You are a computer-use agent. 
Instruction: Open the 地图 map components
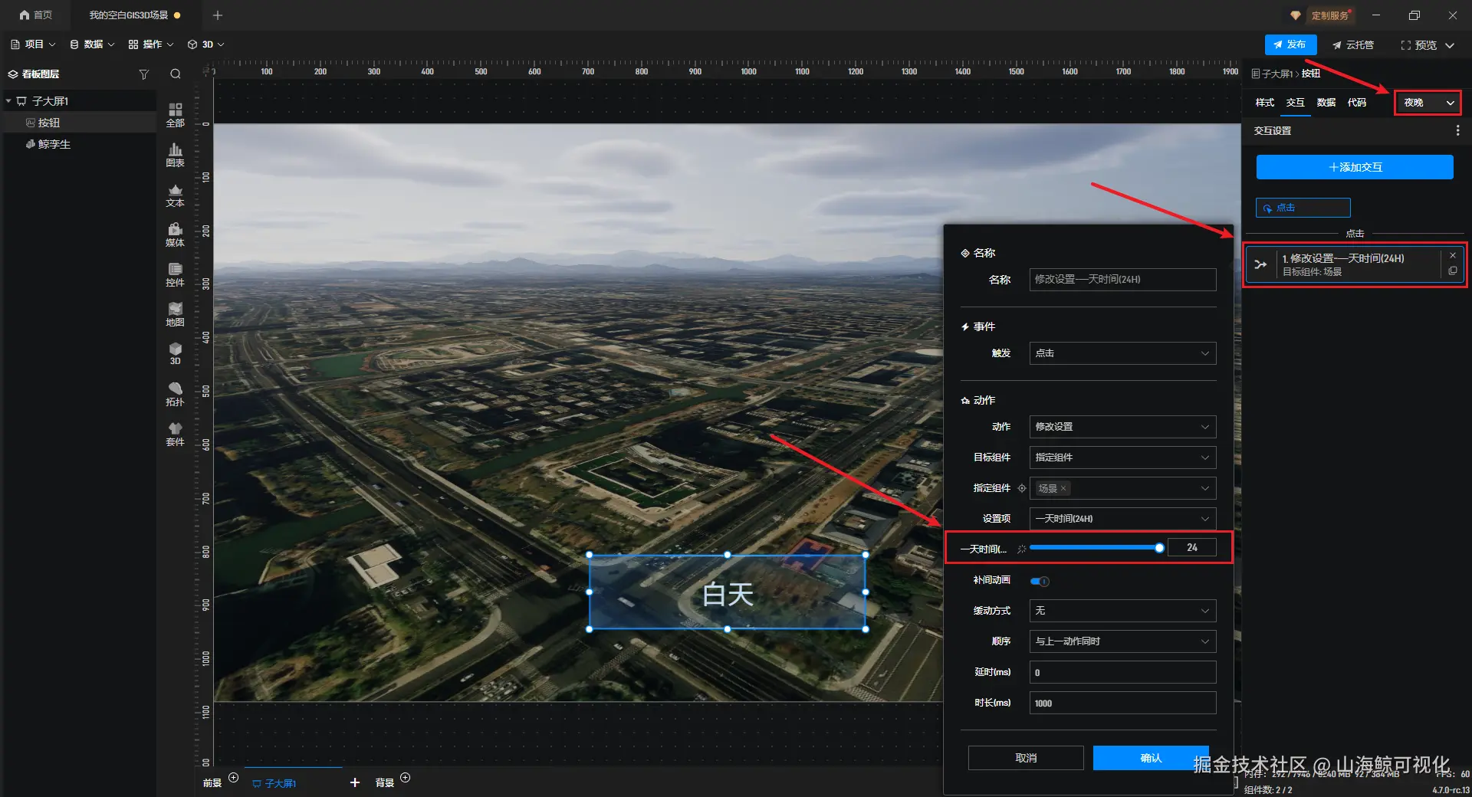(x=176, y=315)
